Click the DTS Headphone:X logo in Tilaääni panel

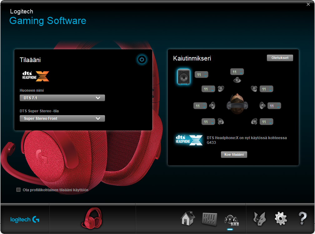[x=36, y=76]
